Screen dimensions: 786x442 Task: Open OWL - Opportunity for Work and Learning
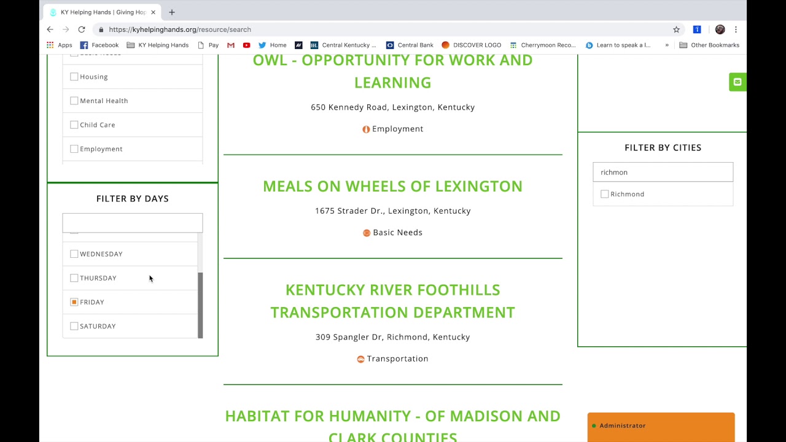(x=392, y=71)
